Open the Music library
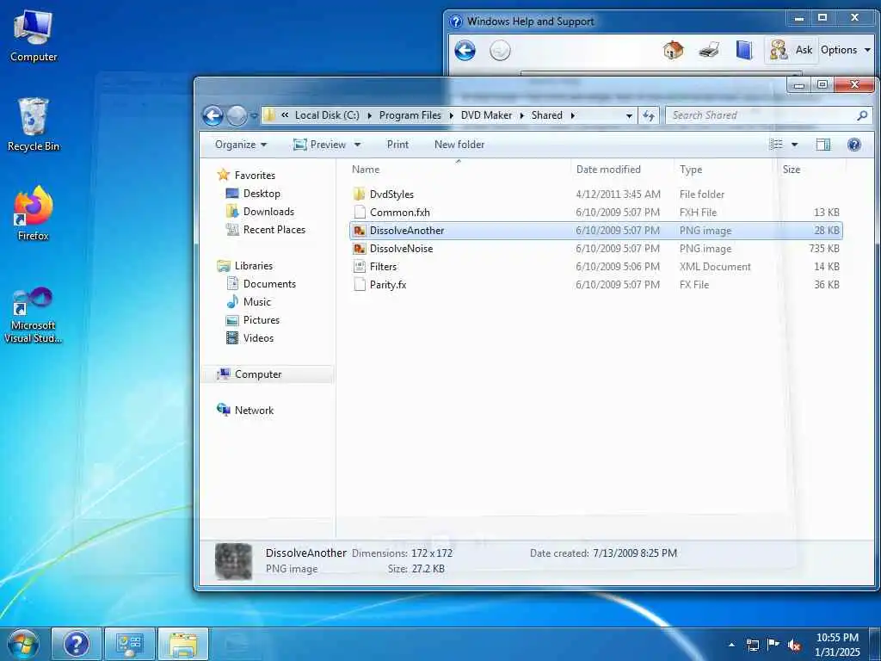Screen dimensions: 881x661 pos(256,302)
